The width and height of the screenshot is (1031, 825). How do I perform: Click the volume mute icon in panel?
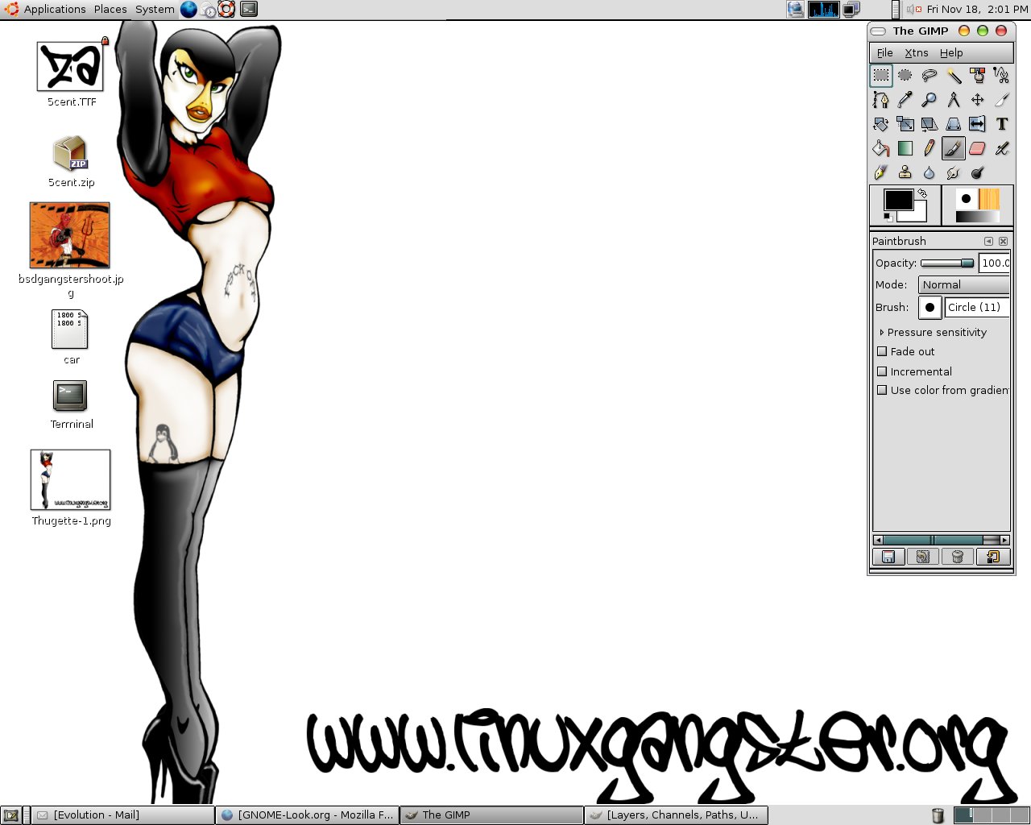tap(913, 10)
